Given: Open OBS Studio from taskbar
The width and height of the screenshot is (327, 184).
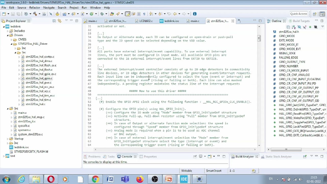Looking at the screenshot, I should [155, 179].
